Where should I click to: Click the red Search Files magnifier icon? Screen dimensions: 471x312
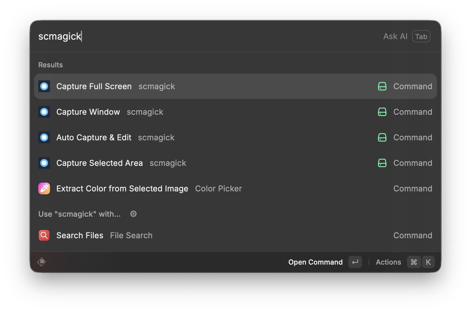coord(44,235)
